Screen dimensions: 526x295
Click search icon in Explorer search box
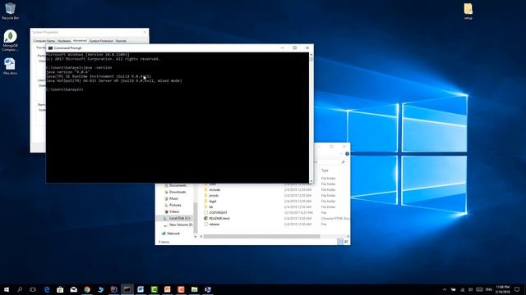point(343,162)
